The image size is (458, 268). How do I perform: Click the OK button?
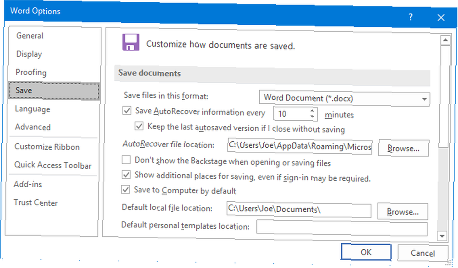pyautogui.click(x=366, y=252)
